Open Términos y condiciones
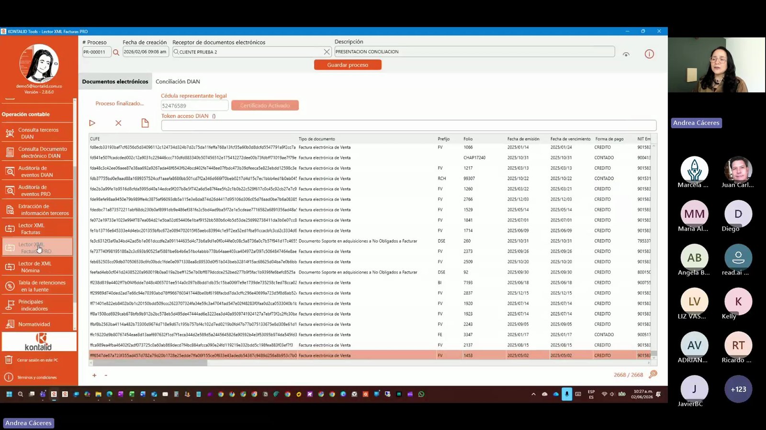Screen dimensions: 766x430 point(37,377)
